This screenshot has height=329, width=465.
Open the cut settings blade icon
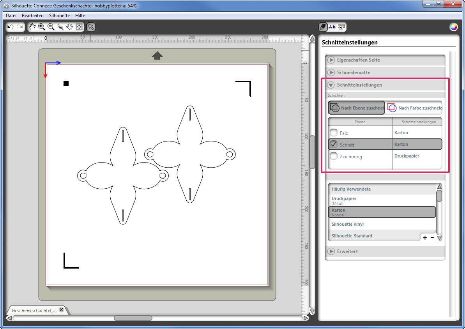click(x=323, y=27)
